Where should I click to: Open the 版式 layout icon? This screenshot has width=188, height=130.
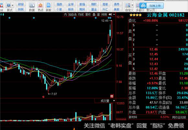(x=8, y=5)
